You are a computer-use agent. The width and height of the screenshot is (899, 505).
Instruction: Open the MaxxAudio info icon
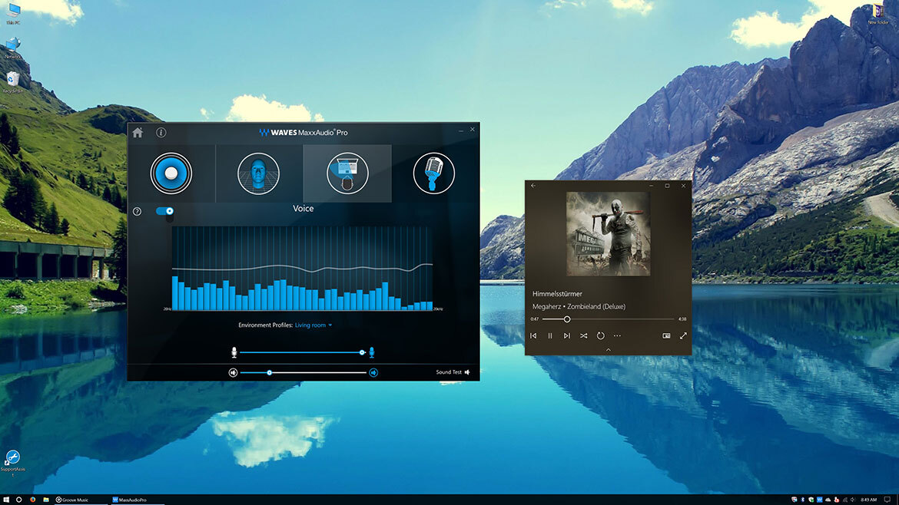tap(161, 133)
